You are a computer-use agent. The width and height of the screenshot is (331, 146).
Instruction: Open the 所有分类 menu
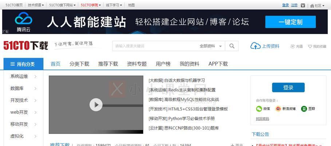click(23, 64)
